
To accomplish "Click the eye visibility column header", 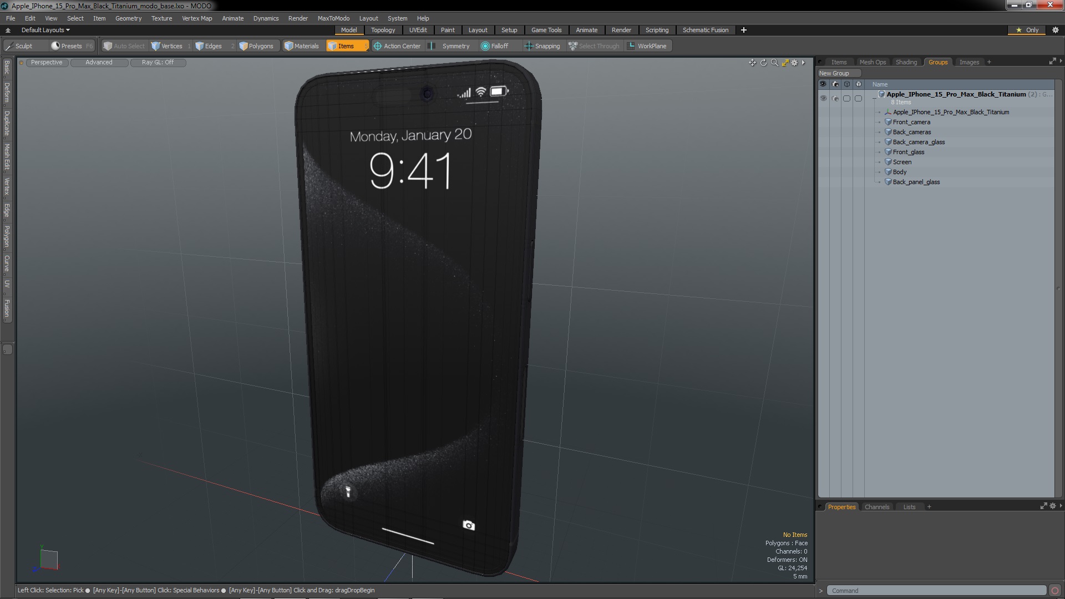I will tap(823, 84).
